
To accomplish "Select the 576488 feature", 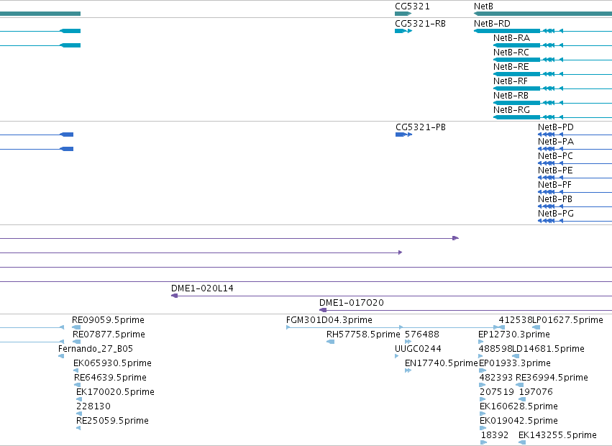I will coord(408,342).
